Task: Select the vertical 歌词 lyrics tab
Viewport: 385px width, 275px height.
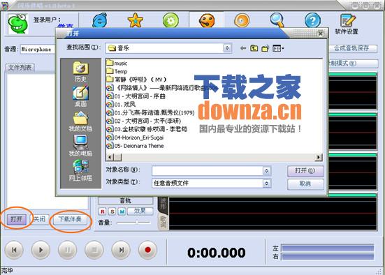Action: 163,221
